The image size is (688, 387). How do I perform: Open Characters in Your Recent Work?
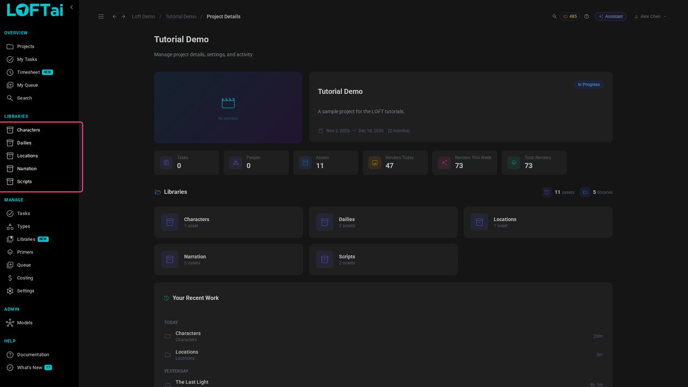[383, 336]
